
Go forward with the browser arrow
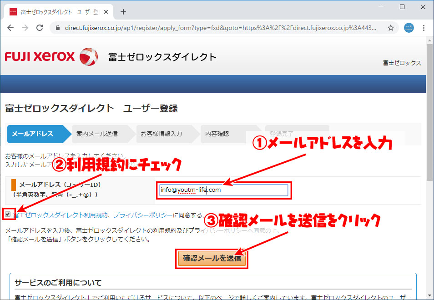click(25, 28)
